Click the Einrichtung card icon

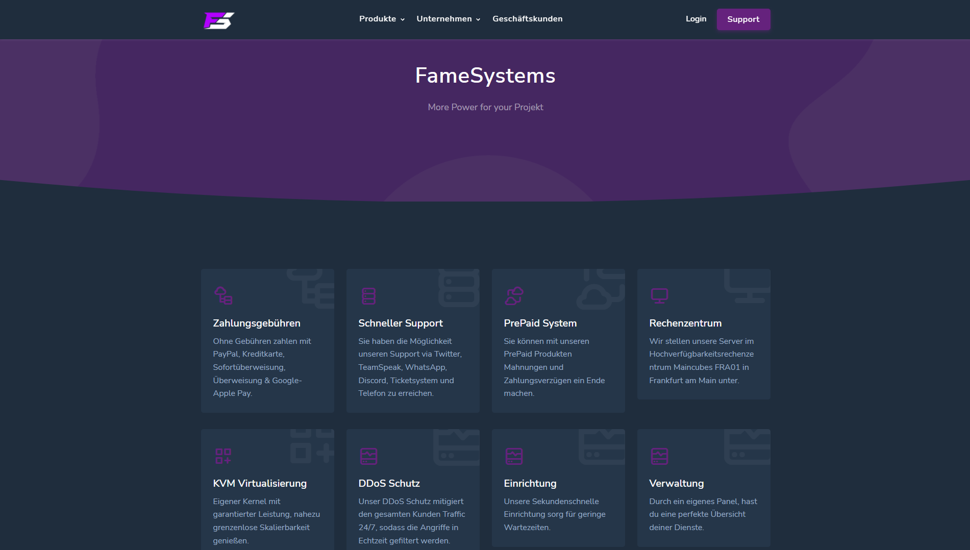[514, 456]
